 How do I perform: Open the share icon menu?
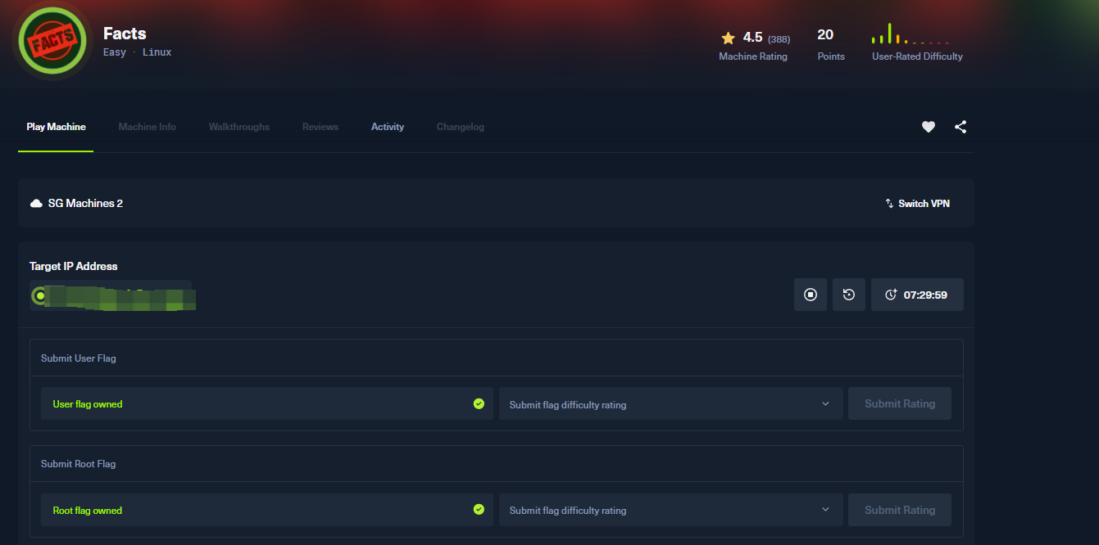pyautogui.click(x=960, y=127)
